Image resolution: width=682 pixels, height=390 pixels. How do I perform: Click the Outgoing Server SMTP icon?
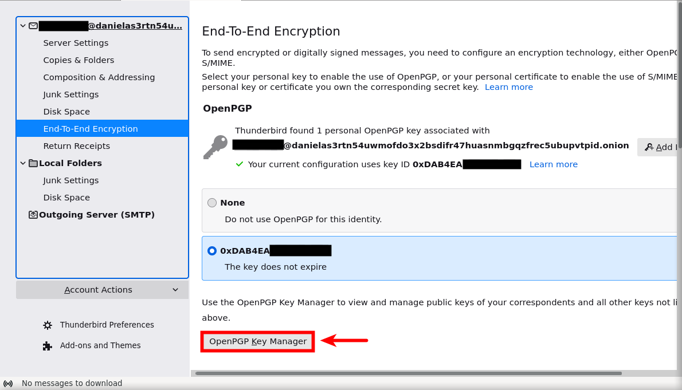(33, 215)
